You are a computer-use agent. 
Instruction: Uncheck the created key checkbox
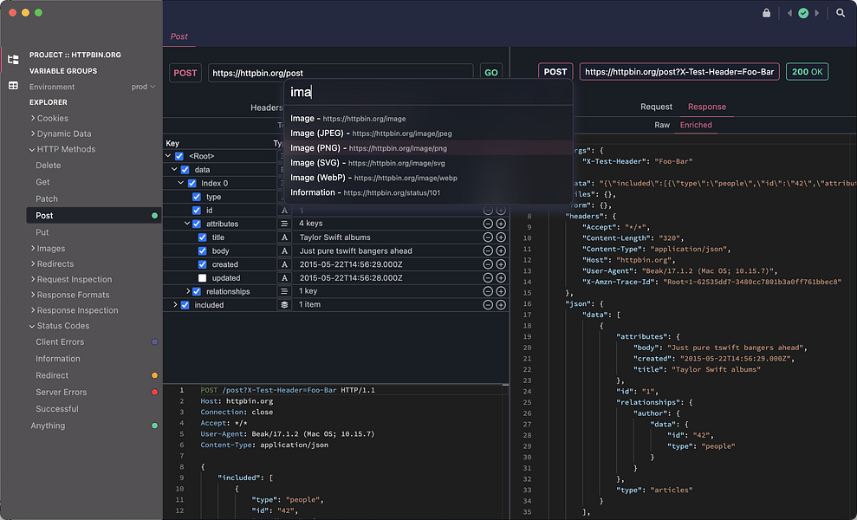202,264
